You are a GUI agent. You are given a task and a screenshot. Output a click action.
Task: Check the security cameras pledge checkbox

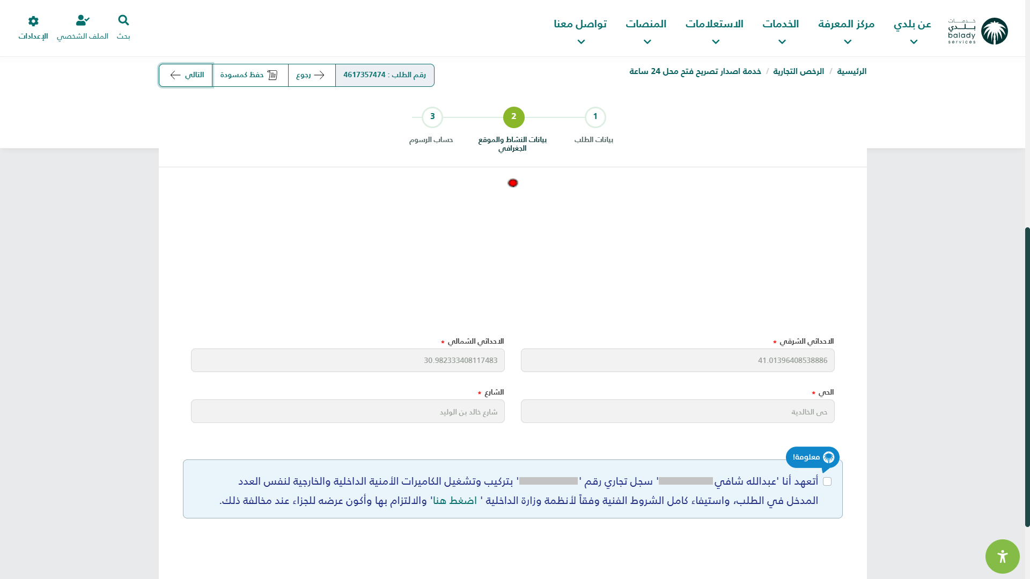pos(827,481)
